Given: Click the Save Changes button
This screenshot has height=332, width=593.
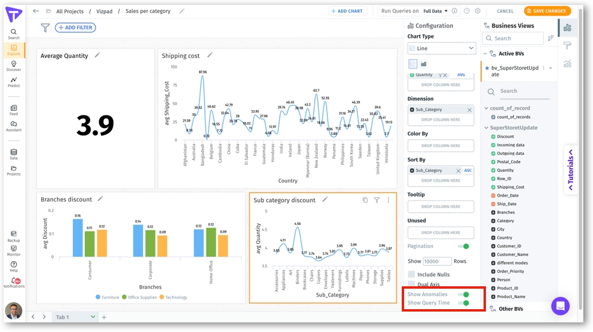Looking at the screenshot, I should pos(547,11).
